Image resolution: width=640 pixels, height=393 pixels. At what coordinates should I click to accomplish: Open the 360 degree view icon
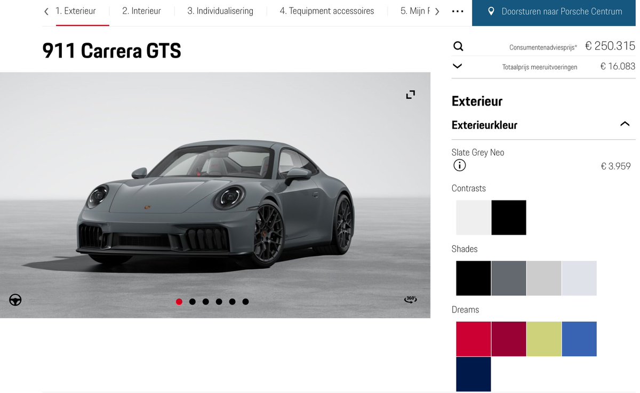click(x=410, y=300)
